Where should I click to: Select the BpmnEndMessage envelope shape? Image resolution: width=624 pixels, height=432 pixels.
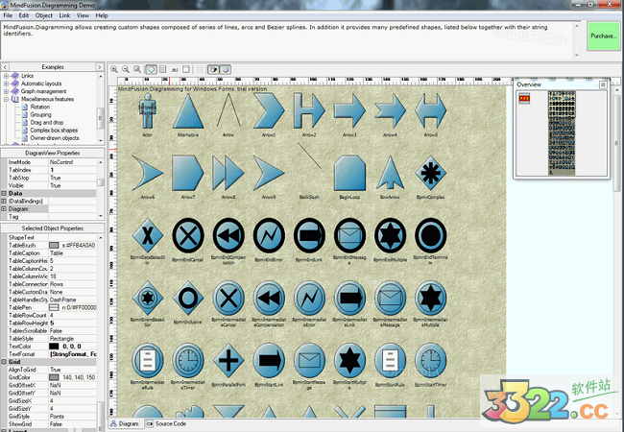click(349, 235)
